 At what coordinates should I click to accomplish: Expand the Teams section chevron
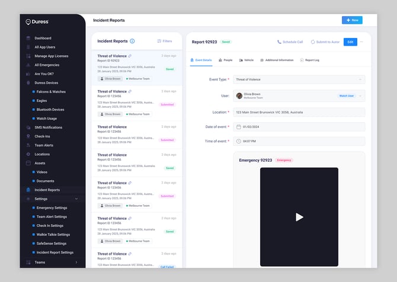(76, 262)
